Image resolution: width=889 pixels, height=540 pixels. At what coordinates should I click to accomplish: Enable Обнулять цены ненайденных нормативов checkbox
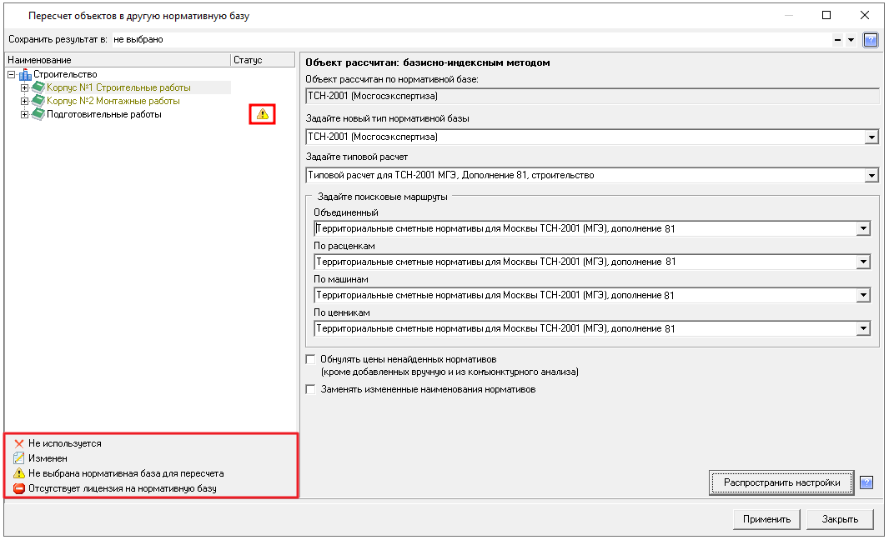(311, 359)
